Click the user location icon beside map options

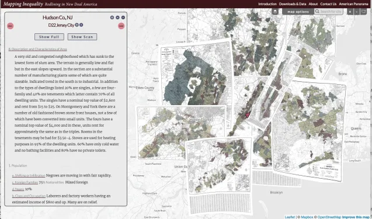click(x=275, y=12)
